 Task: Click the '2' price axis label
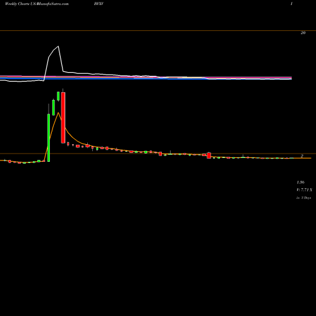[x=302, y=156]
